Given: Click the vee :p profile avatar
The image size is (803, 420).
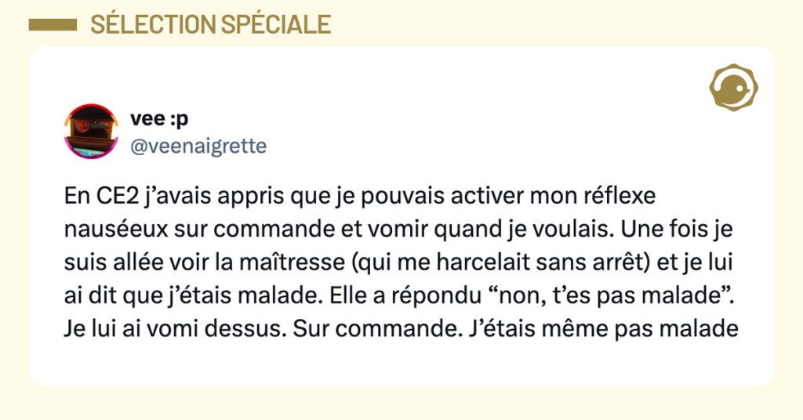Looking at the screenshot, I should pos(89,131).
